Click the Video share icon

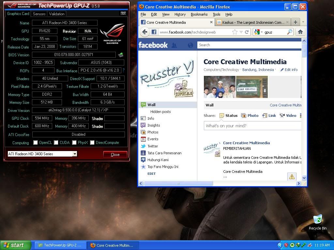point(282,116)
